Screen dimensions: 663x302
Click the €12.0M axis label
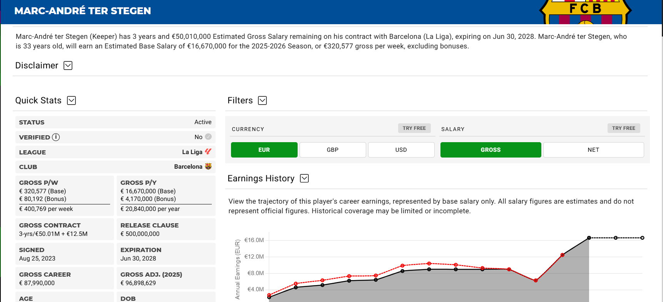[x=254, y=257]
